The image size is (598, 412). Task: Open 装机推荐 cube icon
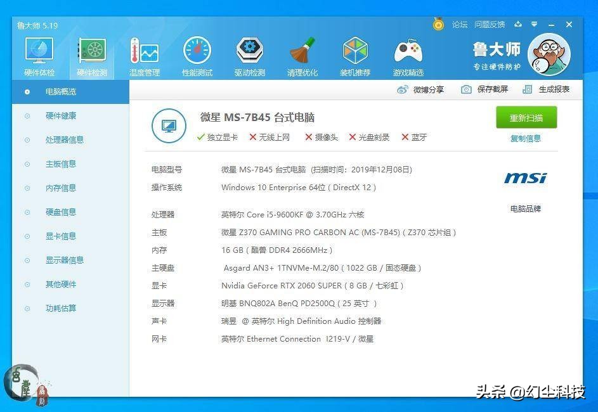355,57
